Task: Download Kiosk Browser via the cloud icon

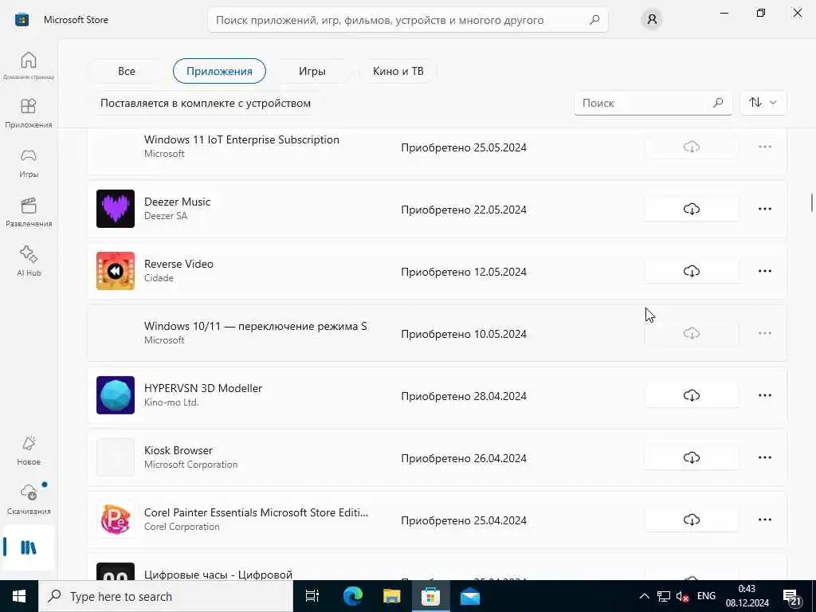Action: pyautogui.click(x=691, y=457)
